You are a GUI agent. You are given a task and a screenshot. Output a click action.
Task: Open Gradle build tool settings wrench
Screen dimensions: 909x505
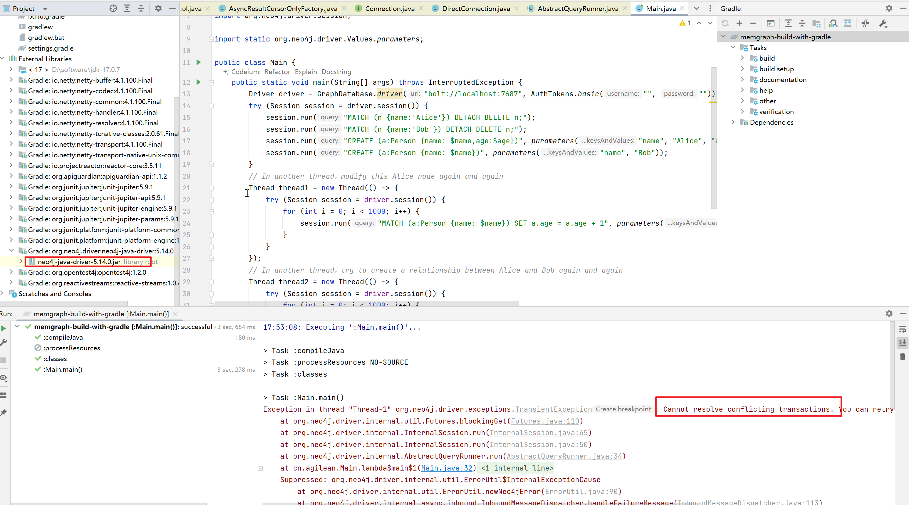883,23
